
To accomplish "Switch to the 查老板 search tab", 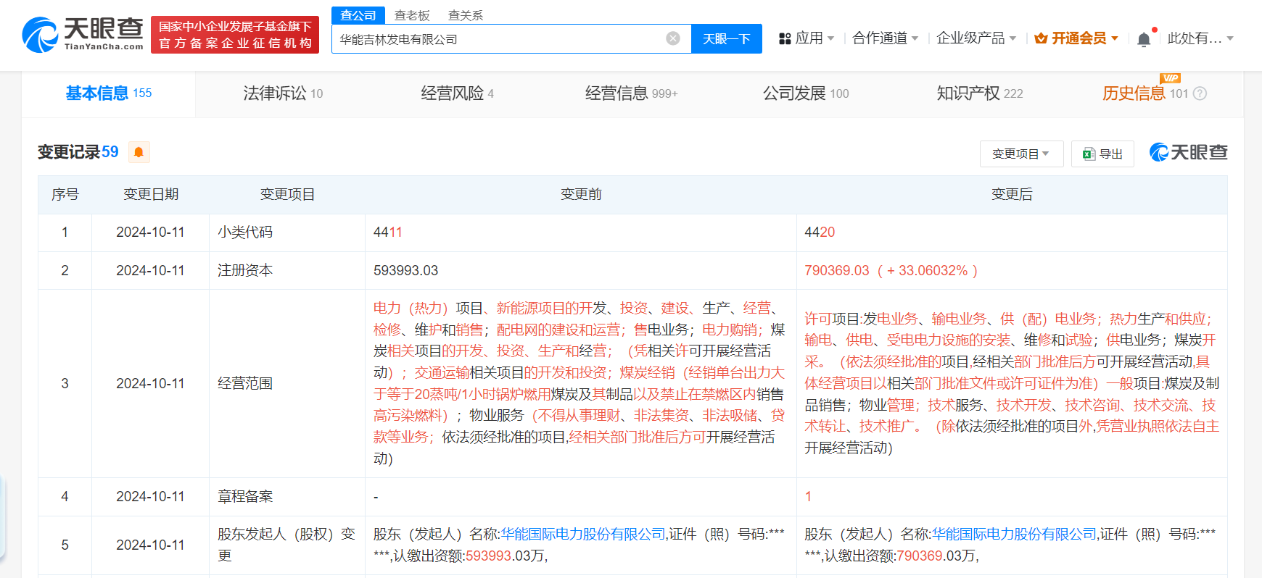I will tap(412, 15).
